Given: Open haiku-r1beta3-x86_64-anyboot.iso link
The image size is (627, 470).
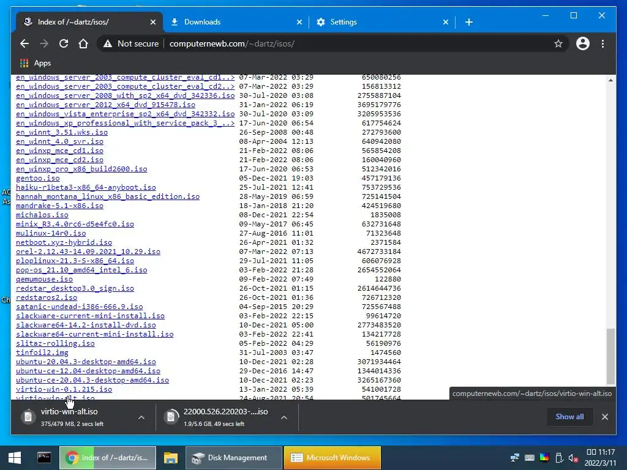Looking at the screenshot, I should (86, 187).
